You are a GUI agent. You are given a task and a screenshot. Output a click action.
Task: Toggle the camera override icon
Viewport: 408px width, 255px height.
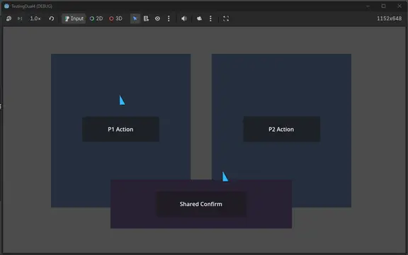tap(199, 18)
